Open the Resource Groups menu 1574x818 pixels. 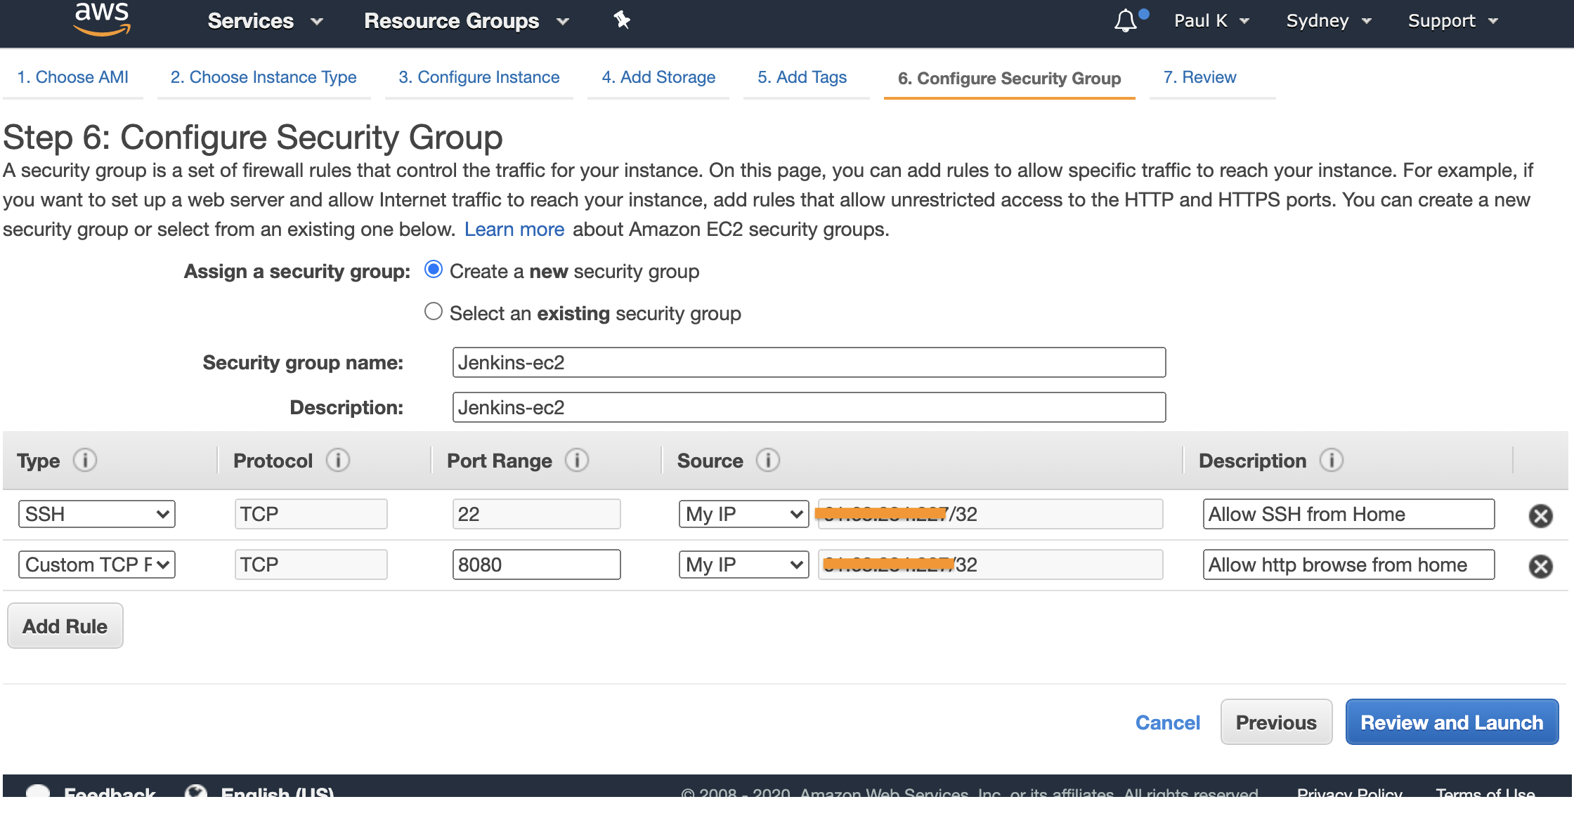click(x=466, y=21)
